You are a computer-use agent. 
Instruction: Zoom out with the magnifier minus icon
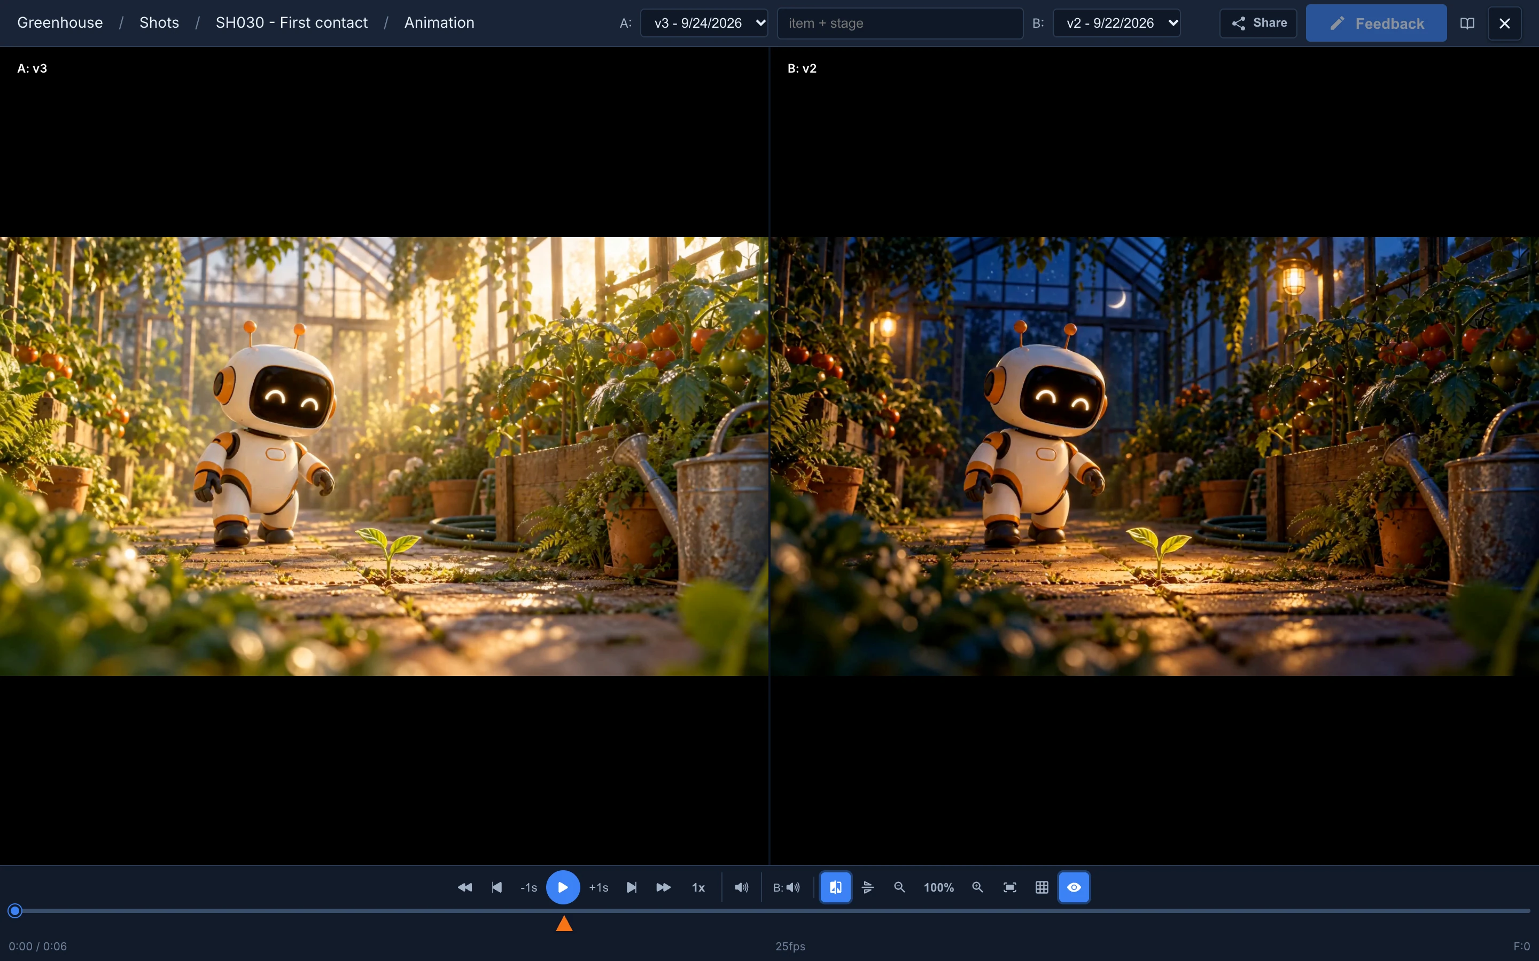tap(899, 887)
